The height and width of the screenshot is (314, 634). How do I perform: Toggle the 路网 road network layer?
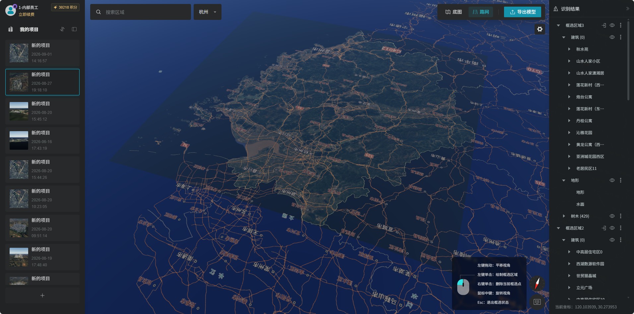tap(481, 12)
